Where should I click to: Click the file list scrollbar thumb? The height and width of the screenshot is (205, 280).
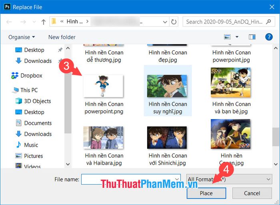pos(275,137)
